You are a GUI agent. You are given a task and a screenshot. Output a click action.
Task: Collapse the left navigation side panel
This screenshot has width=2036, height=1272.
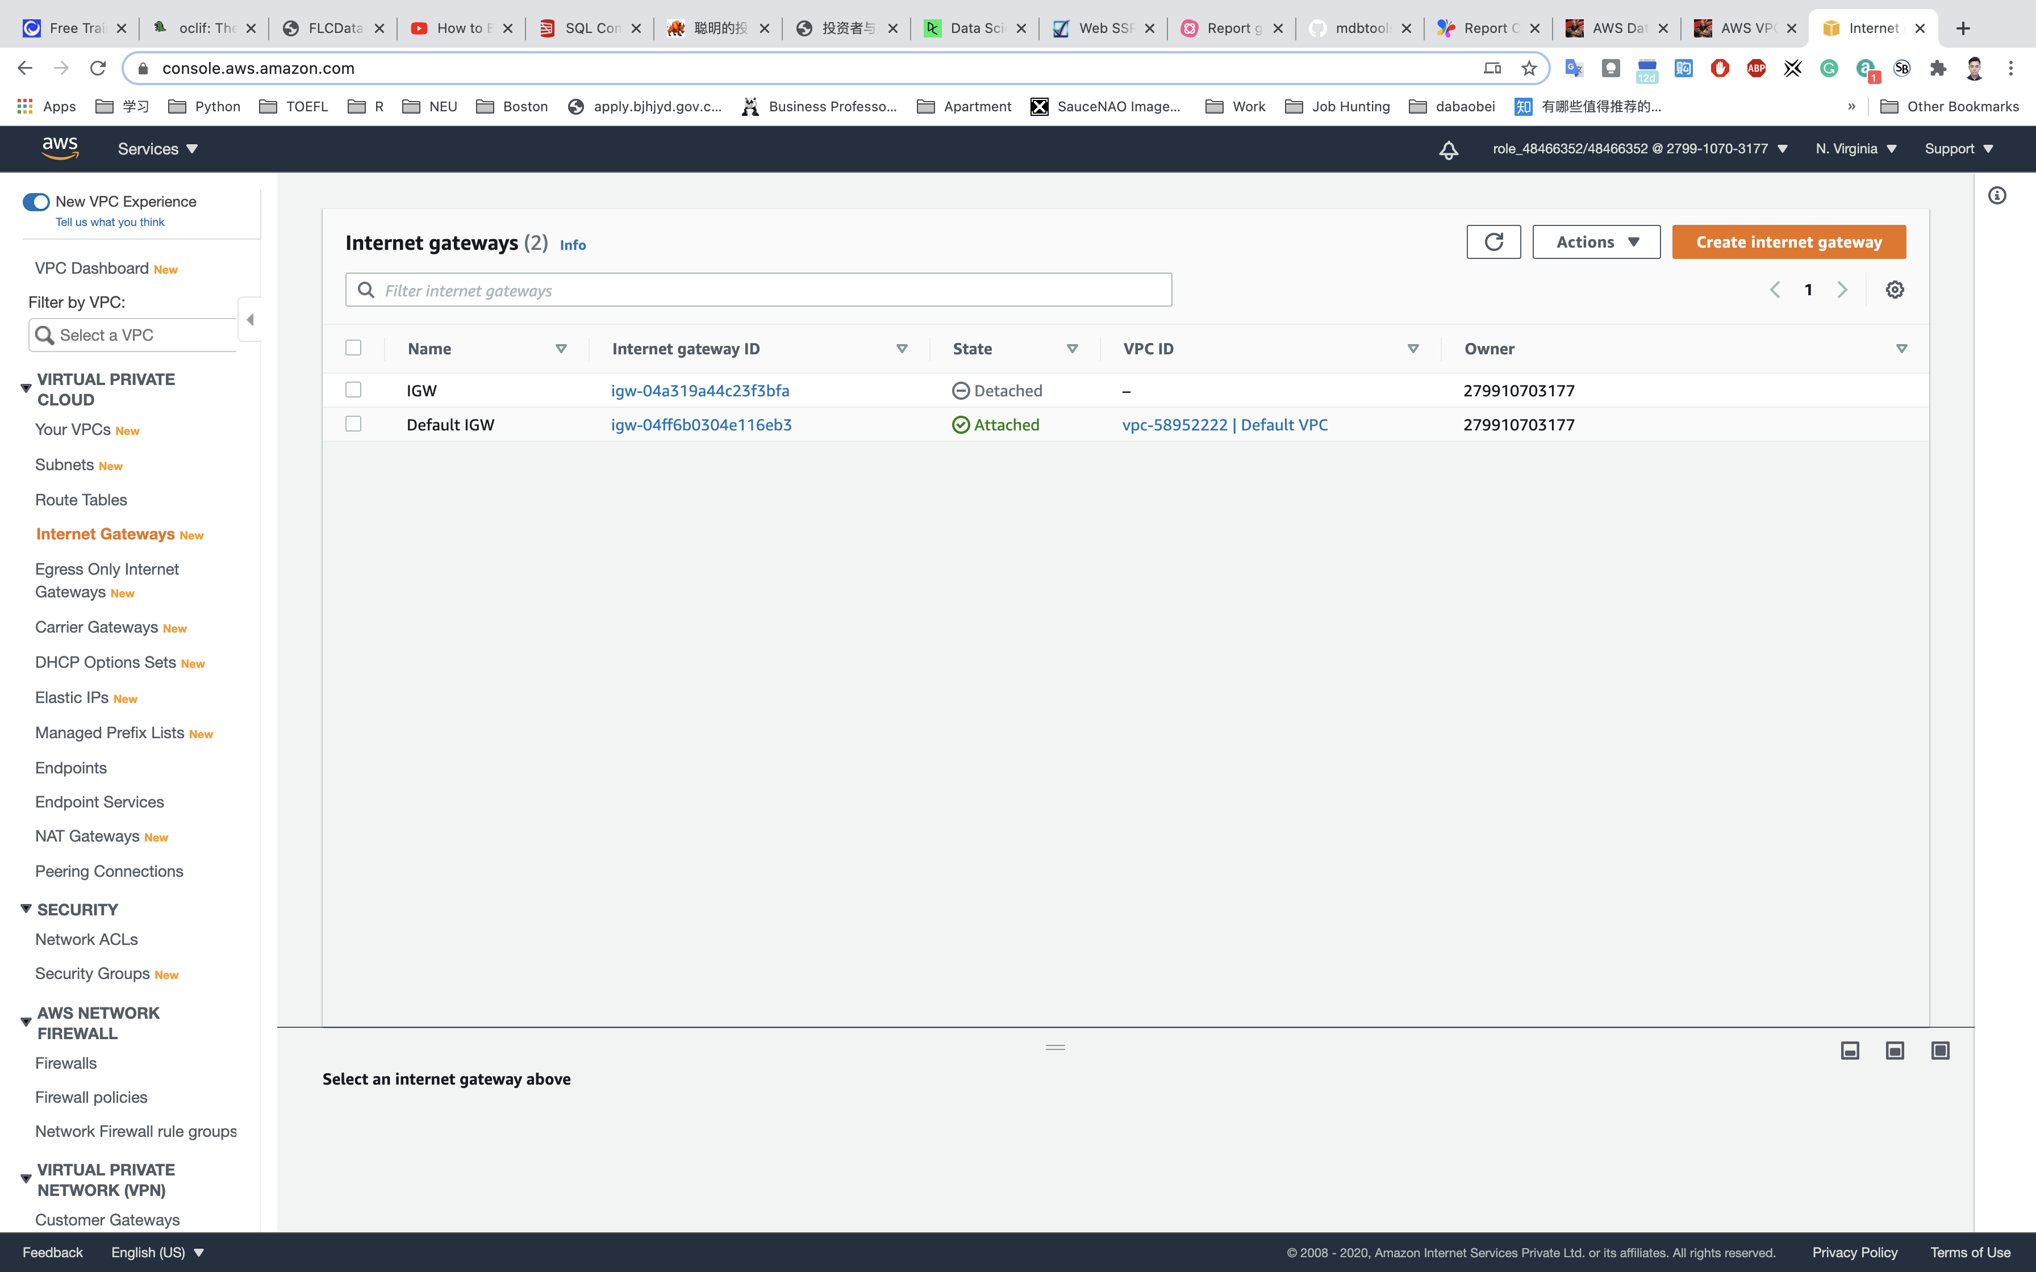(250, 320)
